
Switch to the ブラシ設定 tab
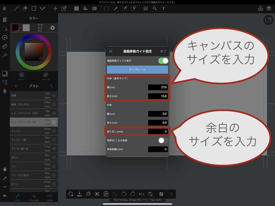(x=34, y=197)
